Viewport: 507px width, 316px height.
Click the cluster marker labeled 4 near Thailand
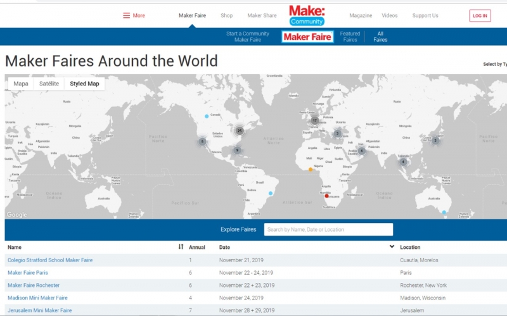pyautogui.click(x=403, y=162)
